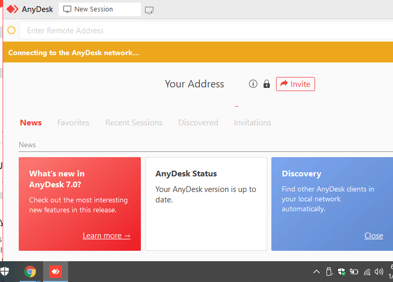Open a new session tab icon
The width and height of the screenshot is (393, 282).
(149, 10)
